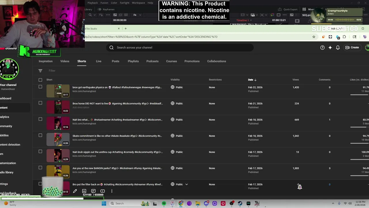Image resolution: width=369 pixels, height=208 pixels.
Task: Open the Comments icon on last row
Action: [x=93, y=191]
